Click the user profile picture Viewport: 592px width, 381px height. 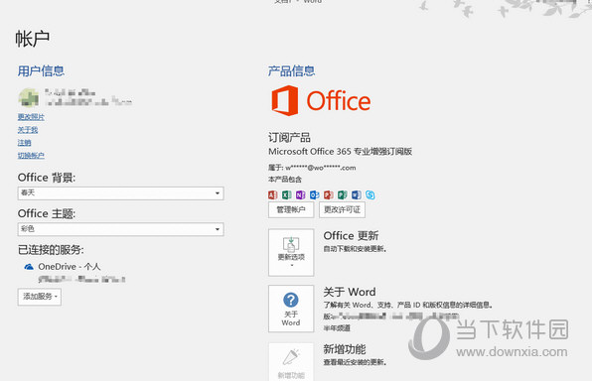pos(29,97)
